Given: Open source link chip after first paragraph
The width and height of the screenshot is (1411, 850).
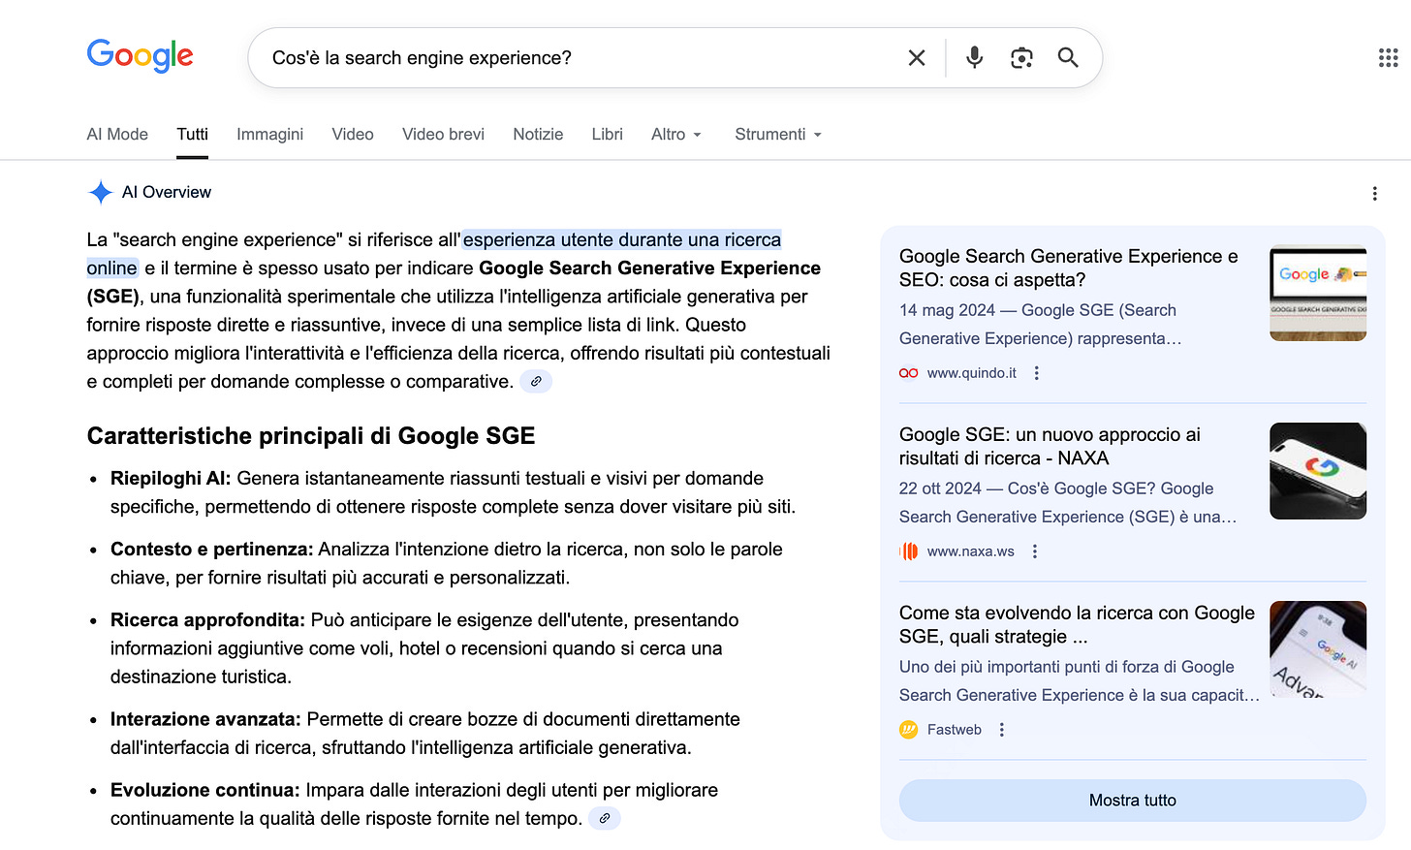Looking at the screenshot, I should coord(536,382).
